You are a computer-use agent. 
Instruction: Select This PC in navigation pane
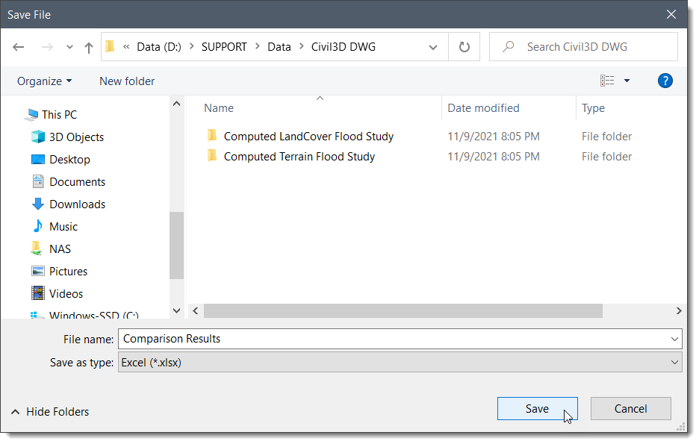click(59, 115)
